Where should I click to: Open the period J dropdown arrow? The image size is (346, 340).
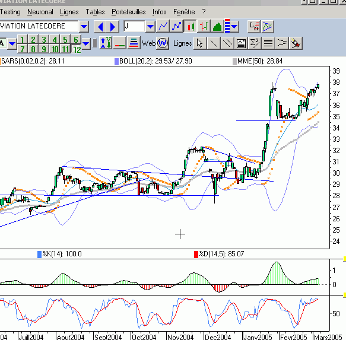click(151, 27)
